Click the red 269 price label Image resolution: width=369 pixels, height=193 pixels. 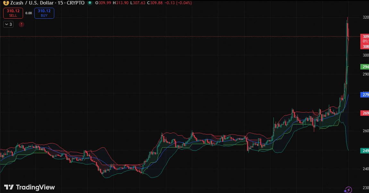coord(365,113)
